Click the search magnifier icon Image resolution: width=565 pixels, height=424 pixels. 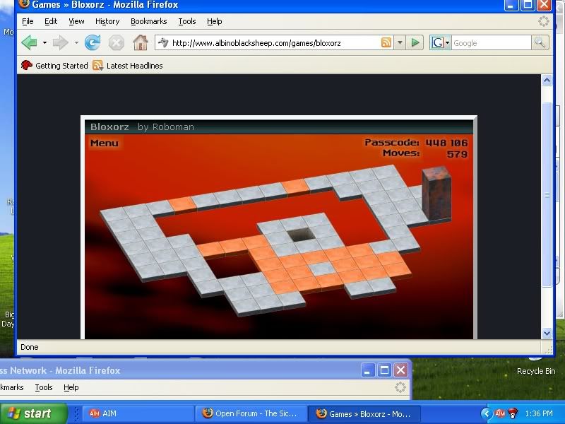pos(540,43)
